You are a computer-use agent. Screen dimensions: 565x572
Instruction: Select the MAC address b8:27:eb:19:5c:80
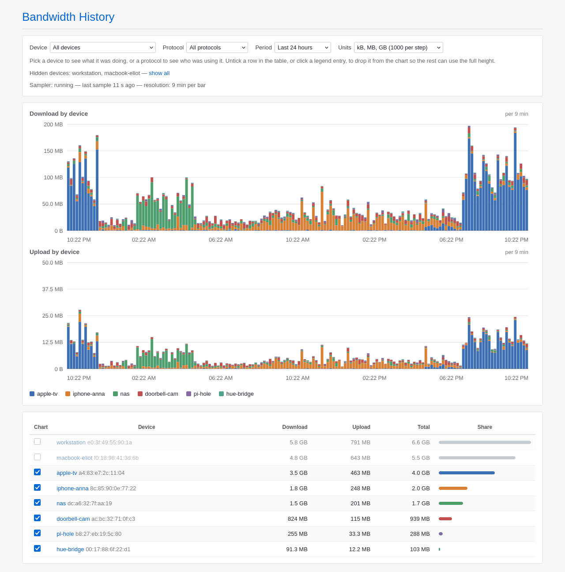click(98, 534)
